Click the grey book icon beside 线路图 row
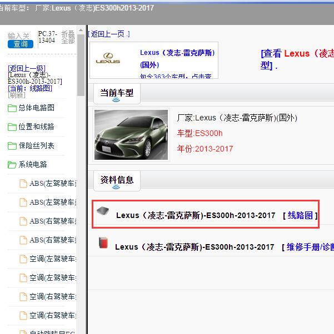The image size is (334, 334). 103,211
